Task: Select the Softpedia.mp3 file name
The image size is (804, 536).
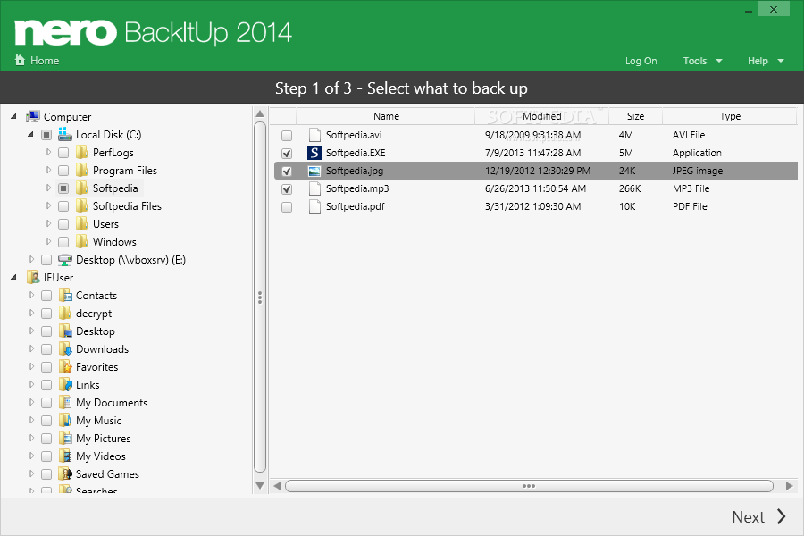Action: click(x=357, y=188)
